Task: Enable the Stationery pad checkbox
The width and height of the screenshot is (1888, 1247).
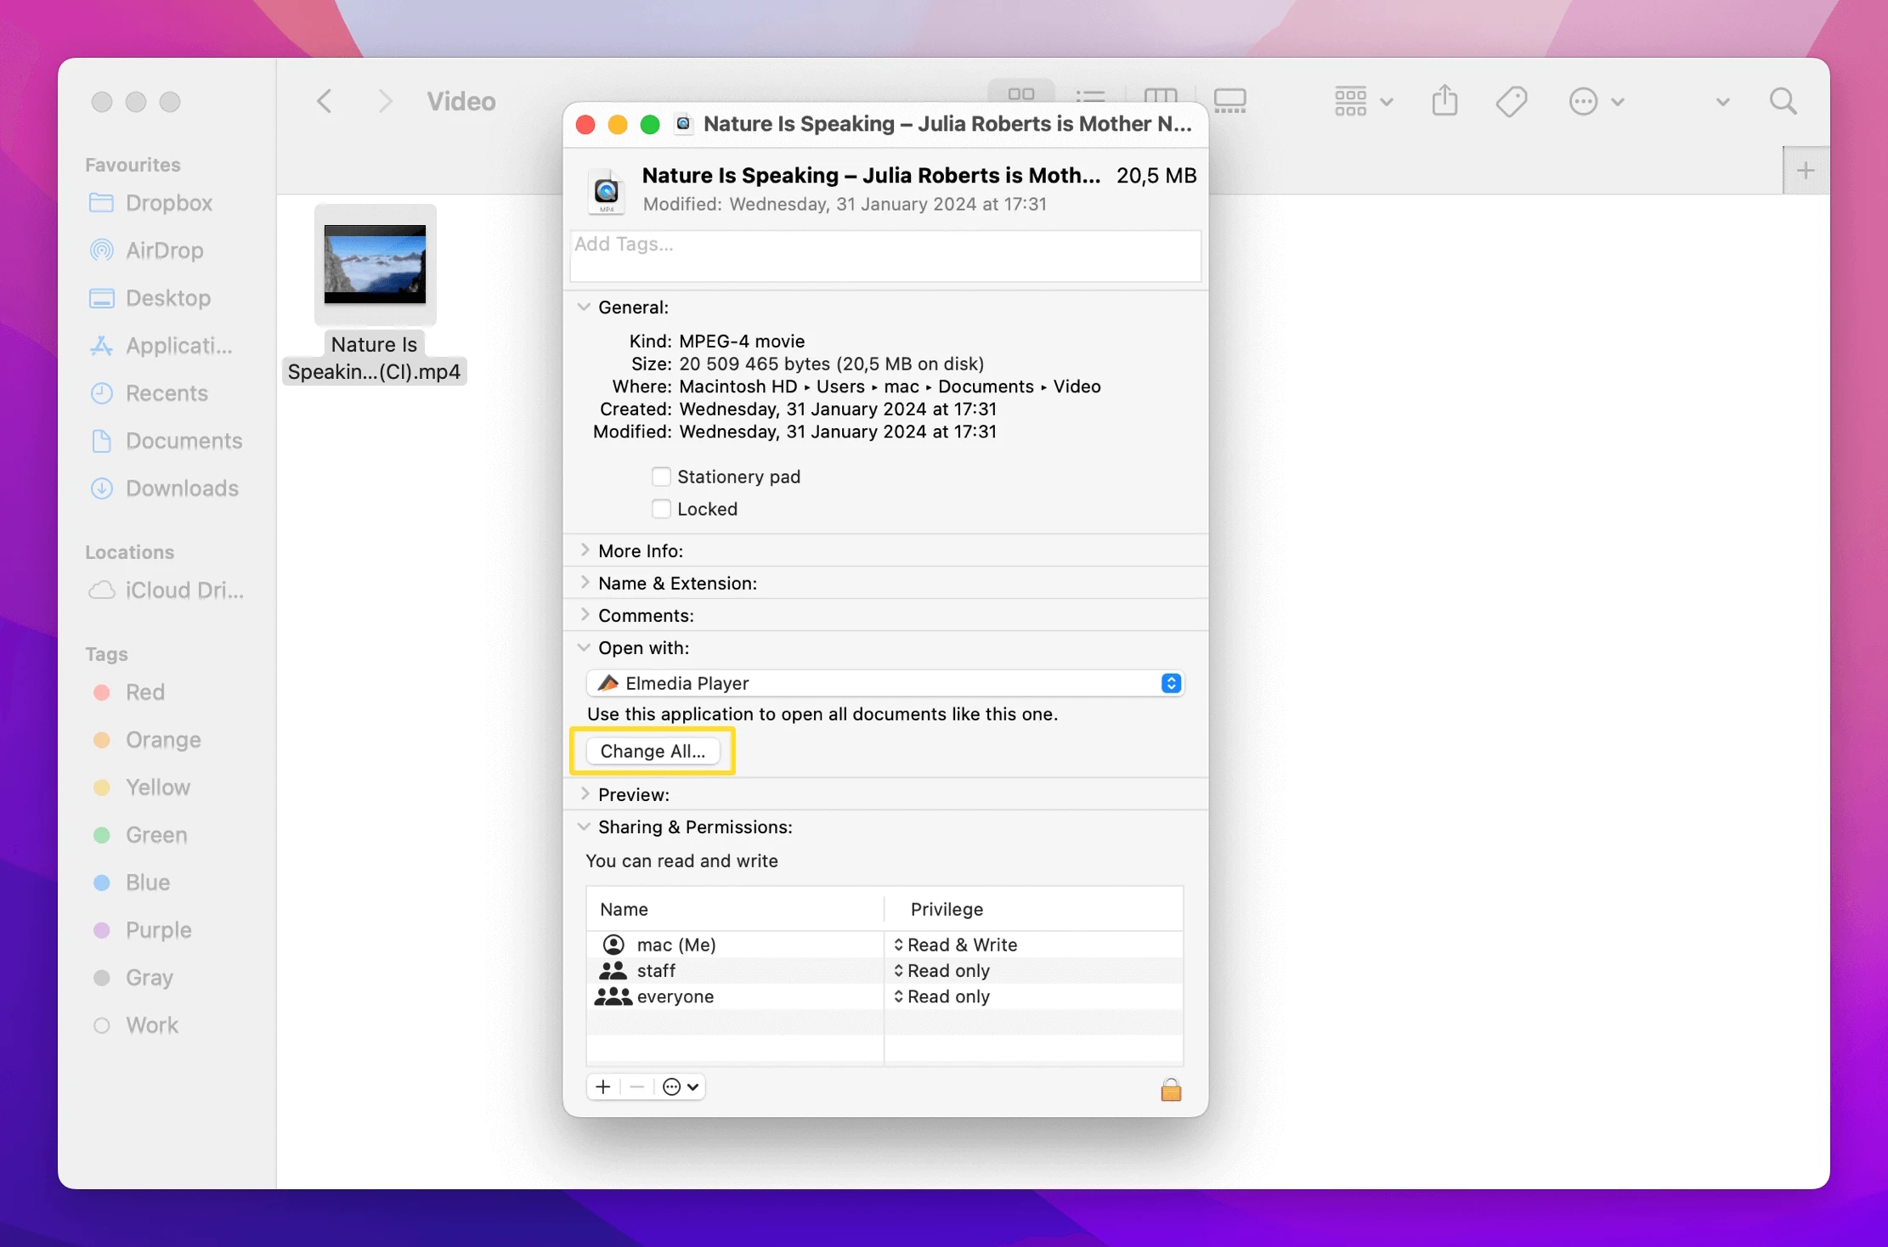Action: click(x=661, y=477)
